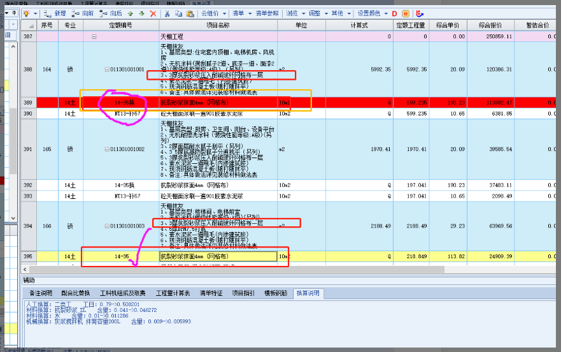Click row header 394
Screen dimensions: 561x352
29,226
